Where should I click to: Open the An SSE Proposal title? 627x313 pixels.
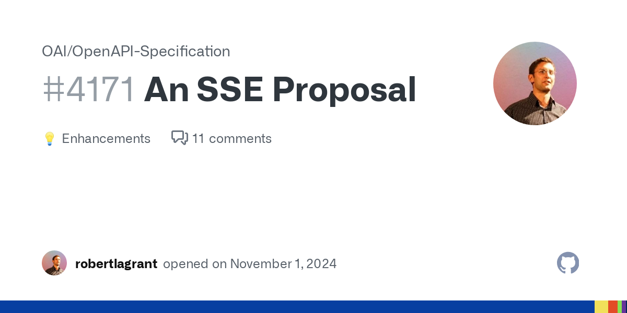280,90
